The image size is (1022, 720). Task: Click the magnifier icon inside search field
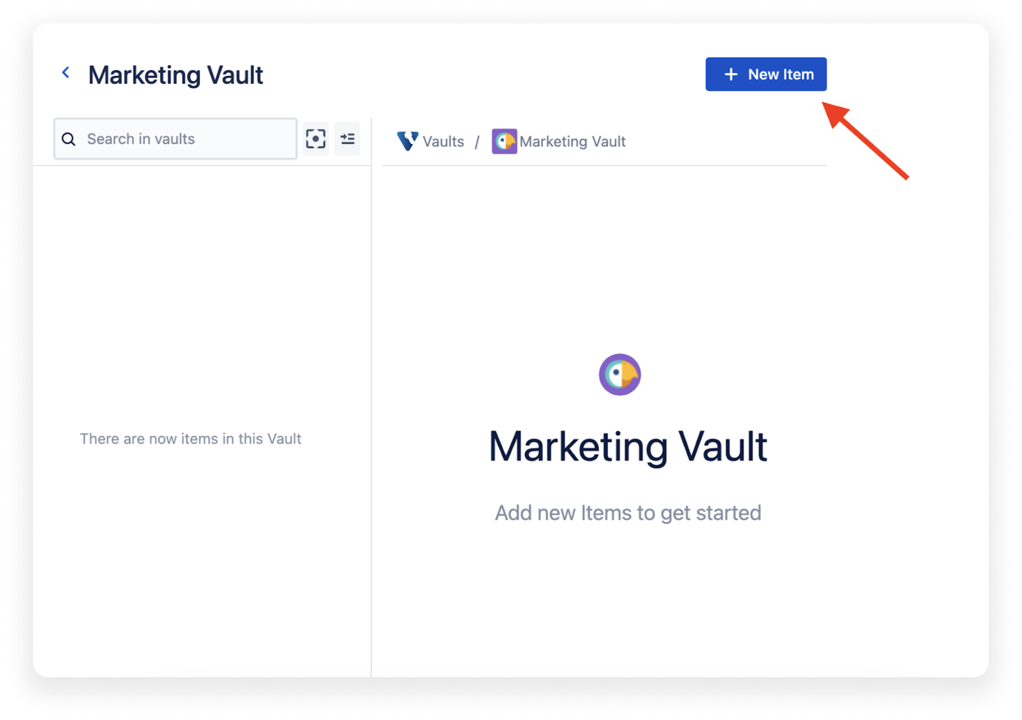[x=69, y=139]
